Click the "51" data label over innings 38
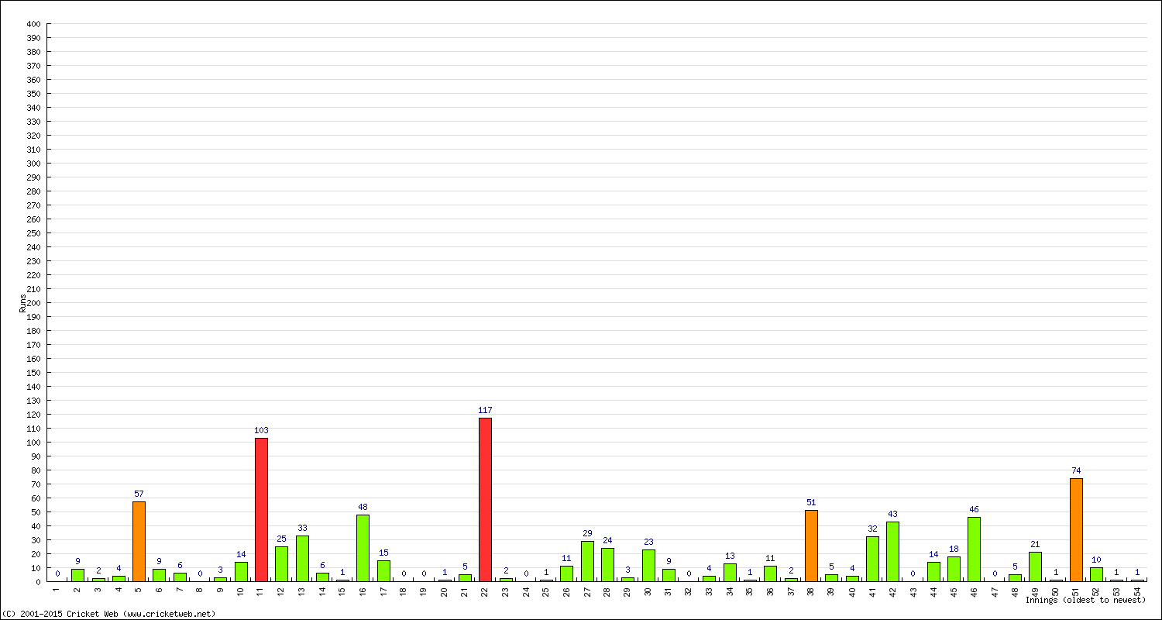 click(811, 502)
